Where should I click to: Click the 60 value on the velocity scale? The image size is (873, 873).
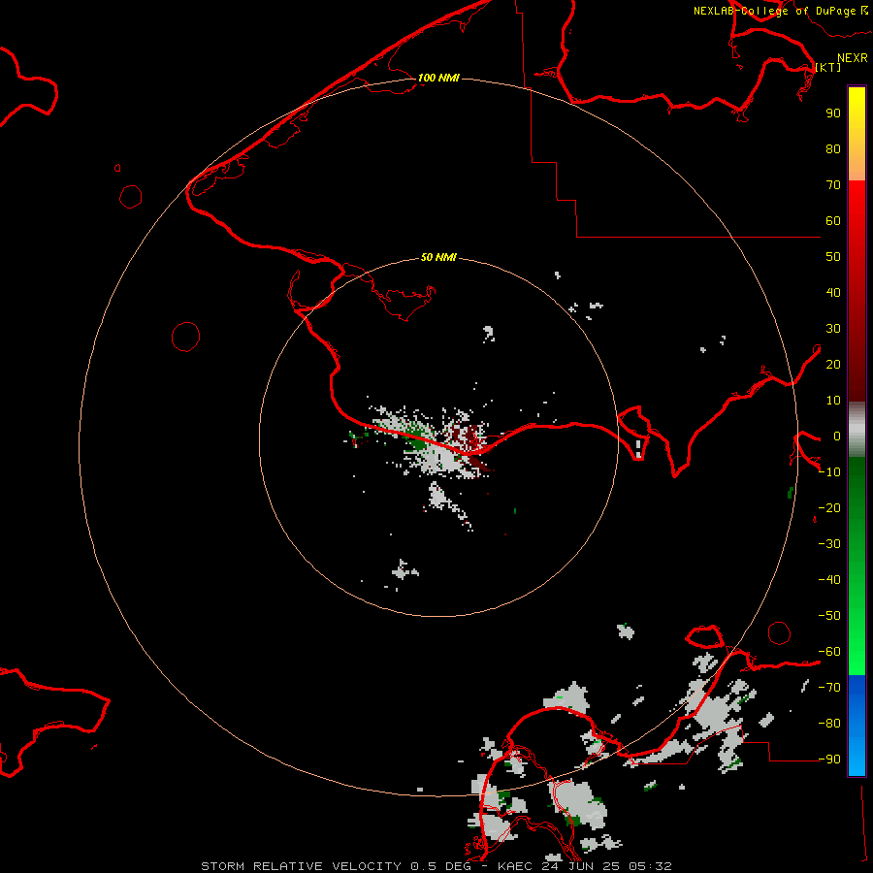click(x=833, y=221)
